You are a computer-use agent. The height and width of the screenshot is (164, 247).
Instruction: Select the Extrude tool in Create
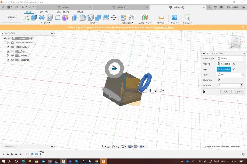tap(34, 18)
